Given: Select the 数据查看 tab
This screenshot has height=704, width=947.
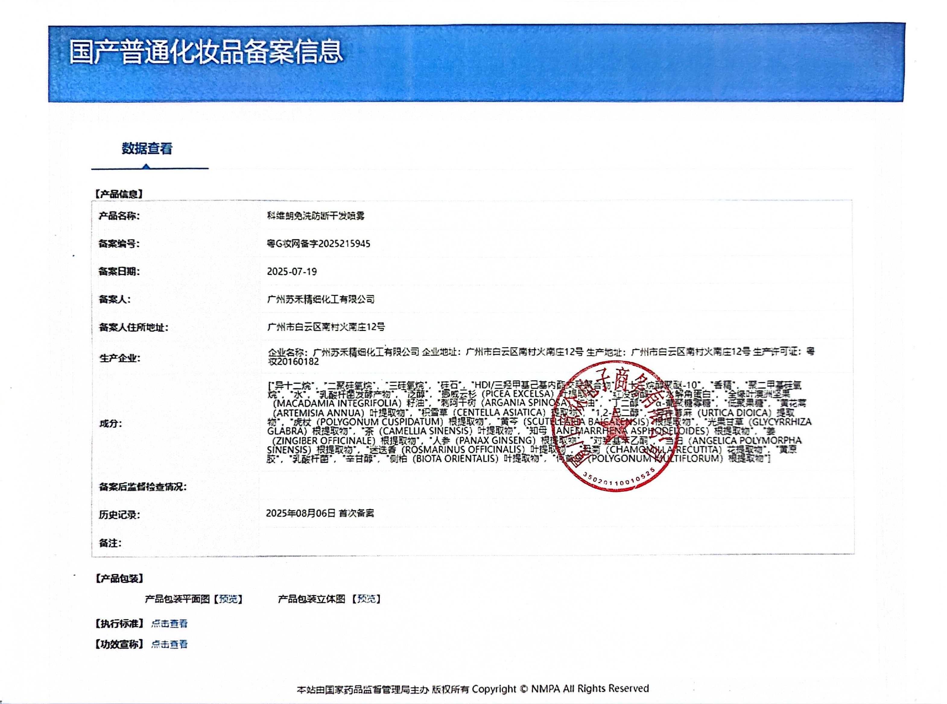Looking at the screenshot, I should click(147, 149).
